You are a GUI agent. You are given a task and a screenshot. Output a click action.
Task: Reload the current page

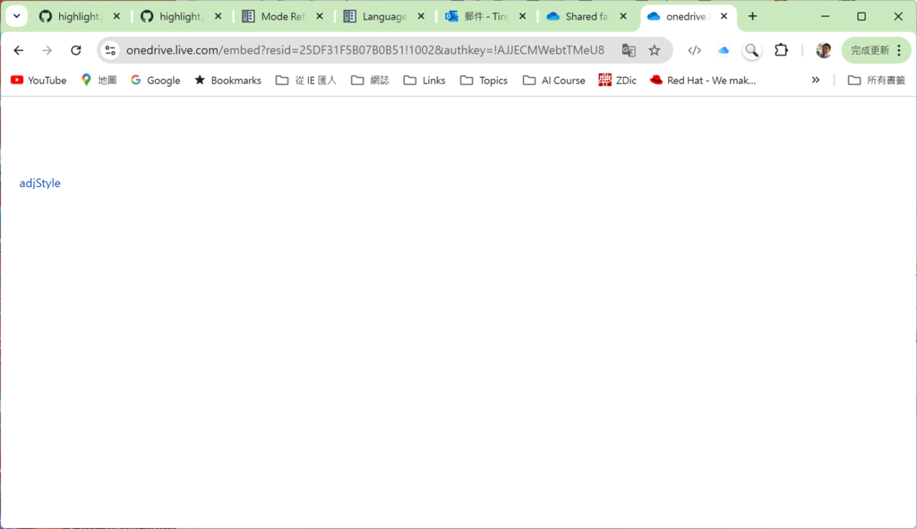(76, 50)
